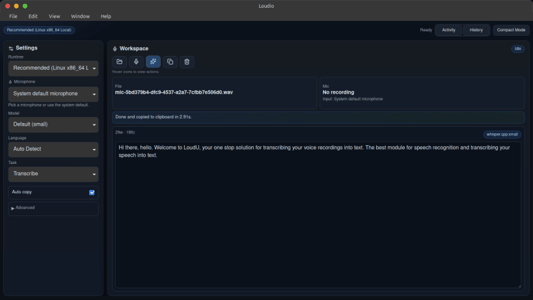Screen dimensions: 533x300
Task: Click the Settings sliders icon
Action: pyautogui.click(x=11, y=49)
